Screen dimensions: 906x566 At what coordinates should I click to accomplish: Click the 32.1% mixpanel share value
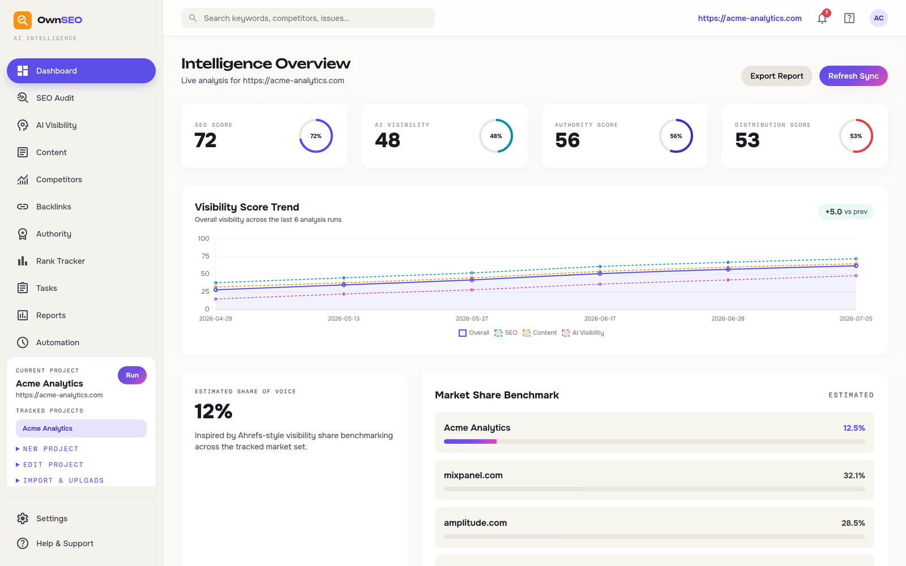tap(854, 475)
